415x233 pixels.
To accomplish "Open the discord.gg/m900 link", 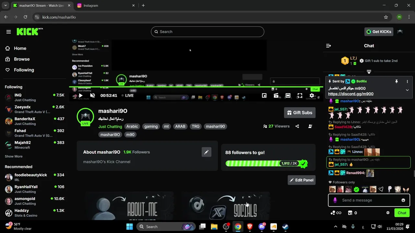I will point(350,94).
